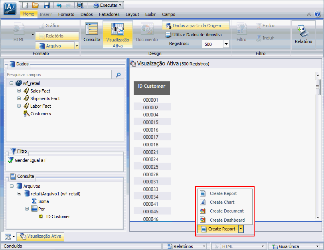Viewport: 324px width, 250px height.
Task: Click the Open folder icon
Action: pos(36,5)
